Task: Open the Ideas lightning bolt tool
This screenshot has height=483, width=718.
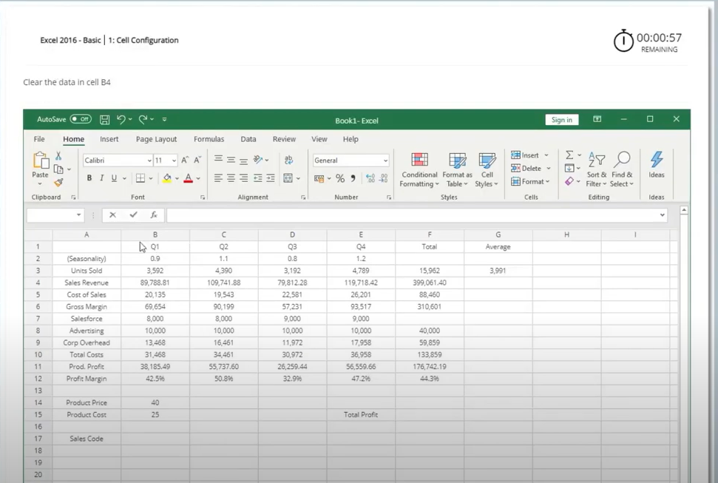Action: click(656, 166)
